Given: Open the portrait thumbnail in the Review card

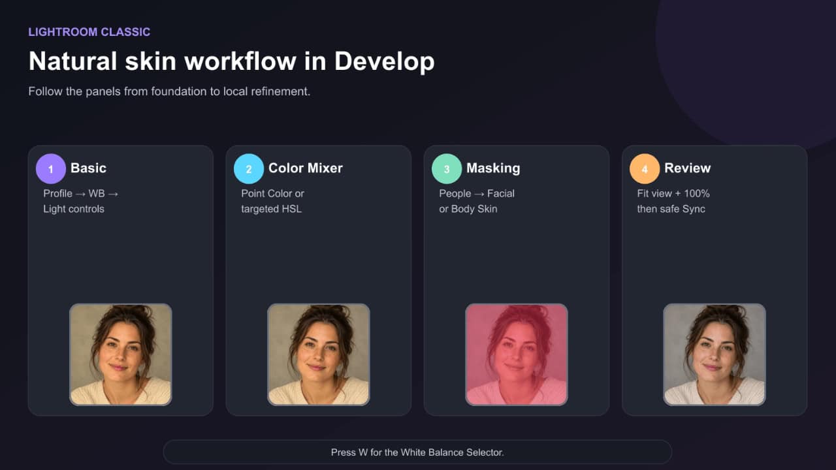Looking at the screenshot, I should (715, 354).
